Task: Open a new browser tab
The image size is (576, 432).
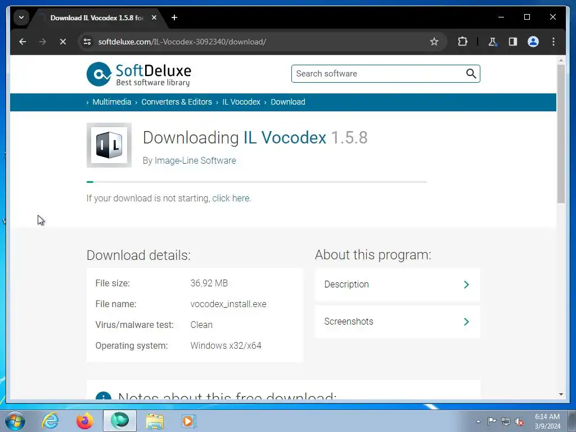Action: 174,17
